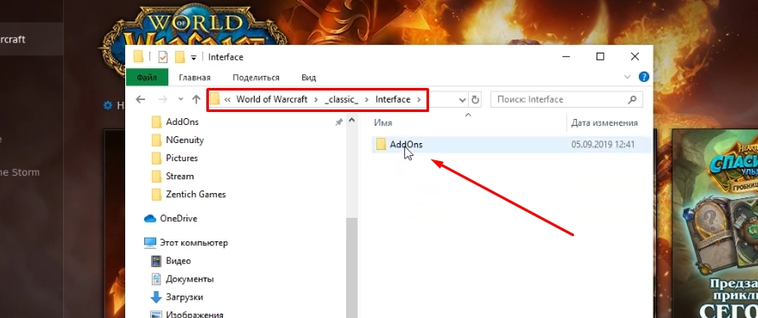Image resolution: width=758 pixels, height=318 pixels.
Task: Click the Refresh button beside address bar
Action: coord(475,100)
